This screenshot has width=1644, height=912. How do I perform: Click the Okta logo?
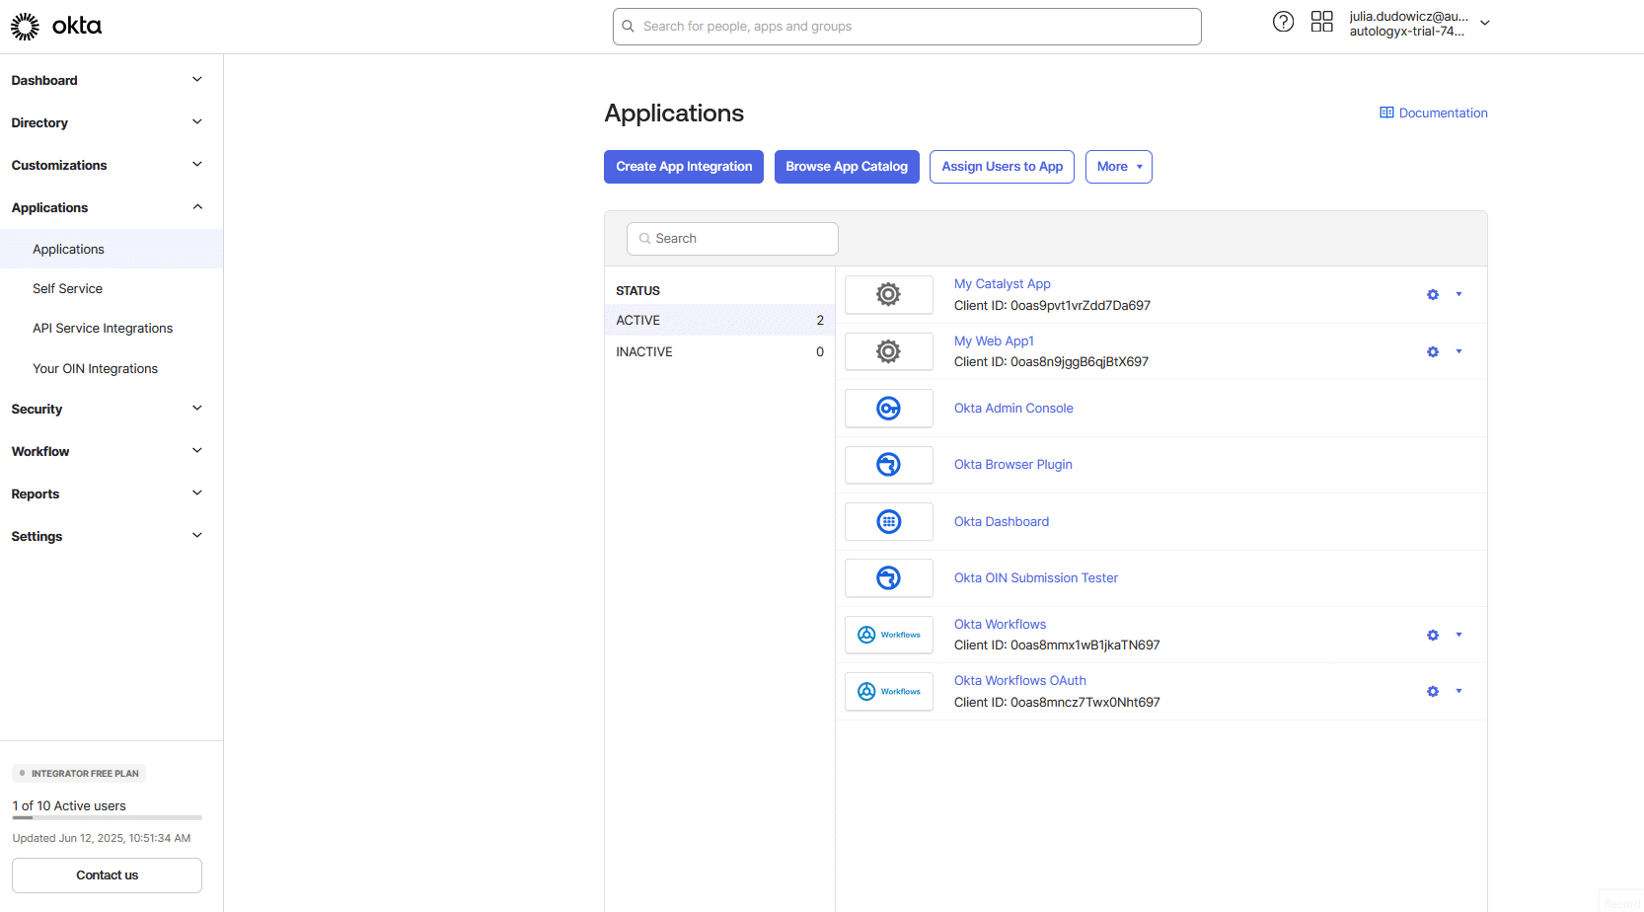pyautogui.click(x=56, y=27)
